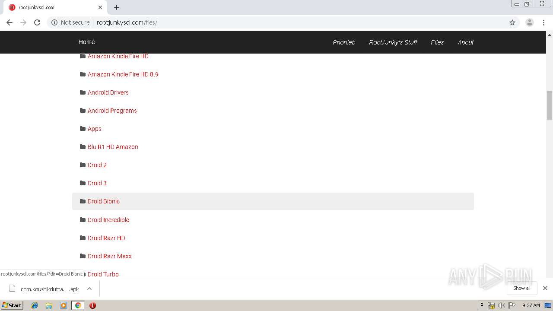Image resolution: width=553 pixels, height=311 pixels.
Task: Click folder icon beside Droid Razr Maxx
Action: tap(83, 256)
